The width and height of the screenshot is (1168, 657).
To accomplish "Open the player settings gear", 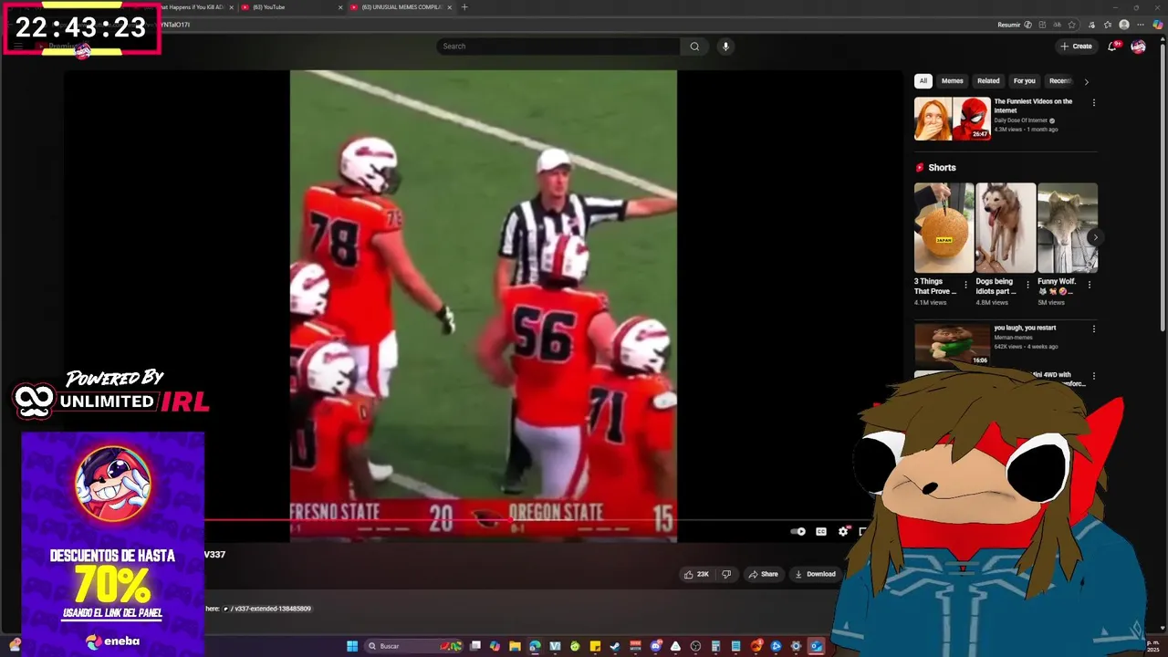I will point(844,531).
